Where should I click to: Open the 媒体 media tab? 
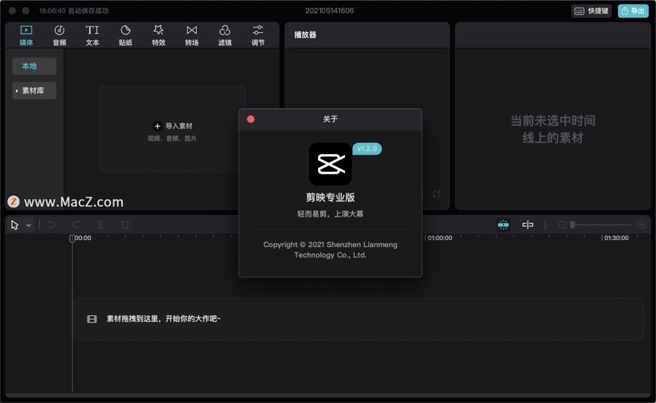26,35
